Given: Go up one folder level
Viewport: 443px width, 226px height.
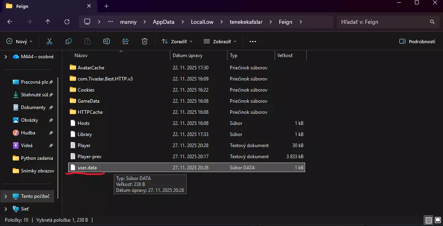Looking at the screenshot, I should 48,22.
